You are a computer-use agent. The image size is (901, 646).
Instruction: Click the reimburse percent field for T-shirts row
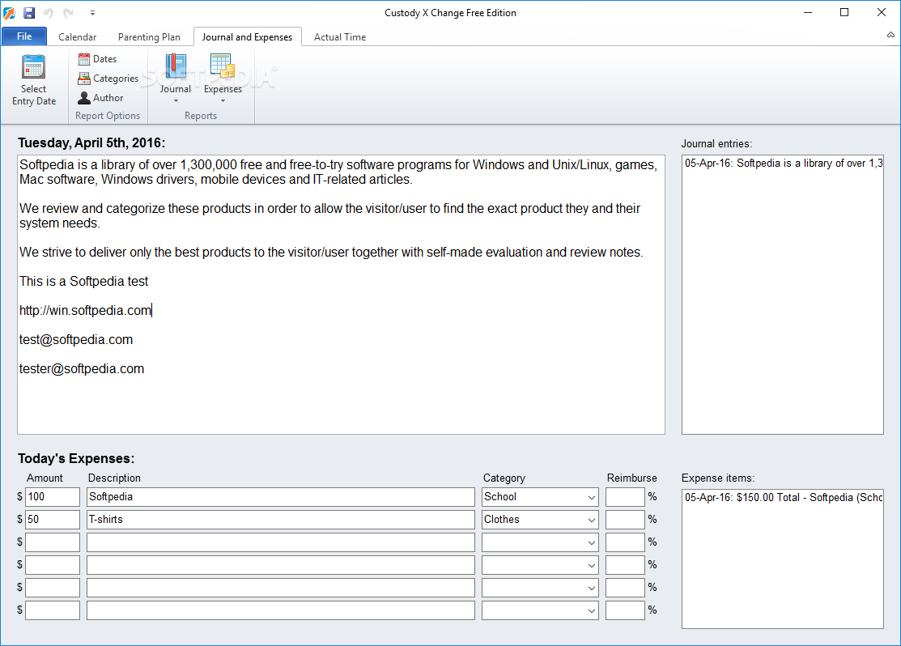coord(625,520)
